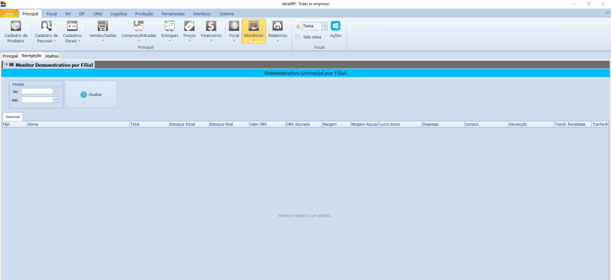Click the Cadastro de Pessoas icon
Image resolution: width=611 pixels, height=280 pixels.
[x=45, y=27]
